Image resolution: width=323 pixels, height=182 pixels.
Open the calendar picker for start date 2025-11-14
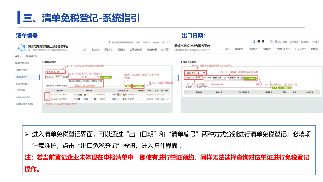tap(225, 78)
